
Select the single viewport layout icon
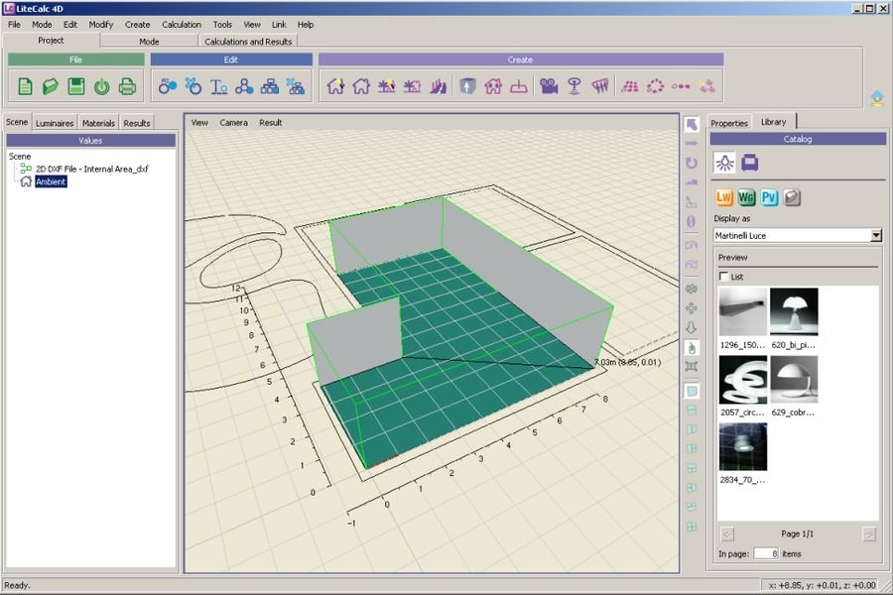(692, 391)
